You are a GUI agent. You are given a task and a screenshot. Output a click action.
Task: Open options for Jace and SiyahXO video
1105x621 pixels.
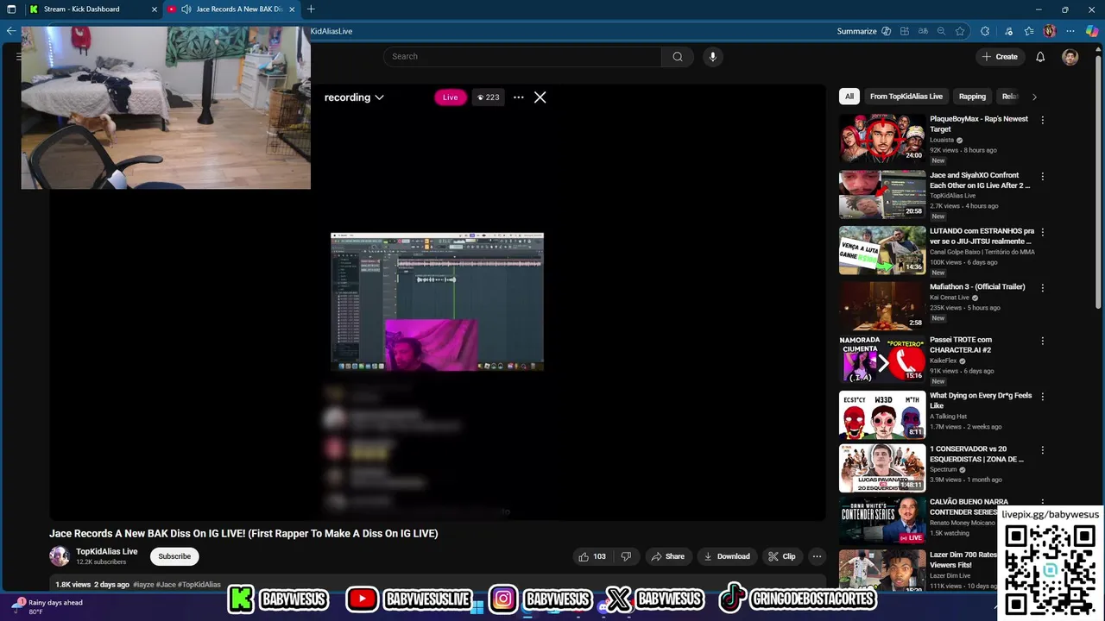1042,176
